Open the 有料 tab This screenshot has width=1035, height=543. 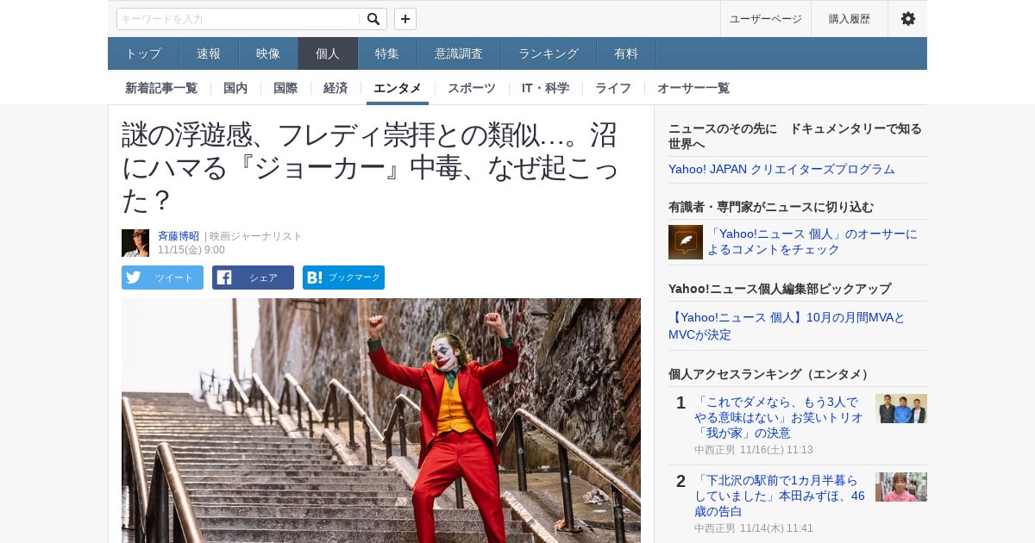click(626, 53)
